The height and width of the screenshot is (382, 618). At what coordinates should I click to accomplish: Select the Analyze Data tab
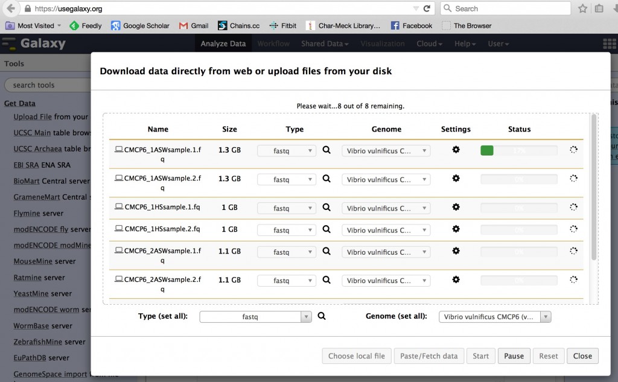223,43
